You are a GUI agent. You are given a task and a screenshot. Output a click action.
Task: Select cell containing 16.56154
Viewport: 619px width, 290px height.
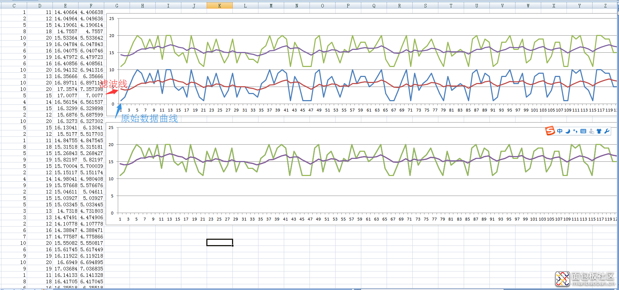(66, 102)
